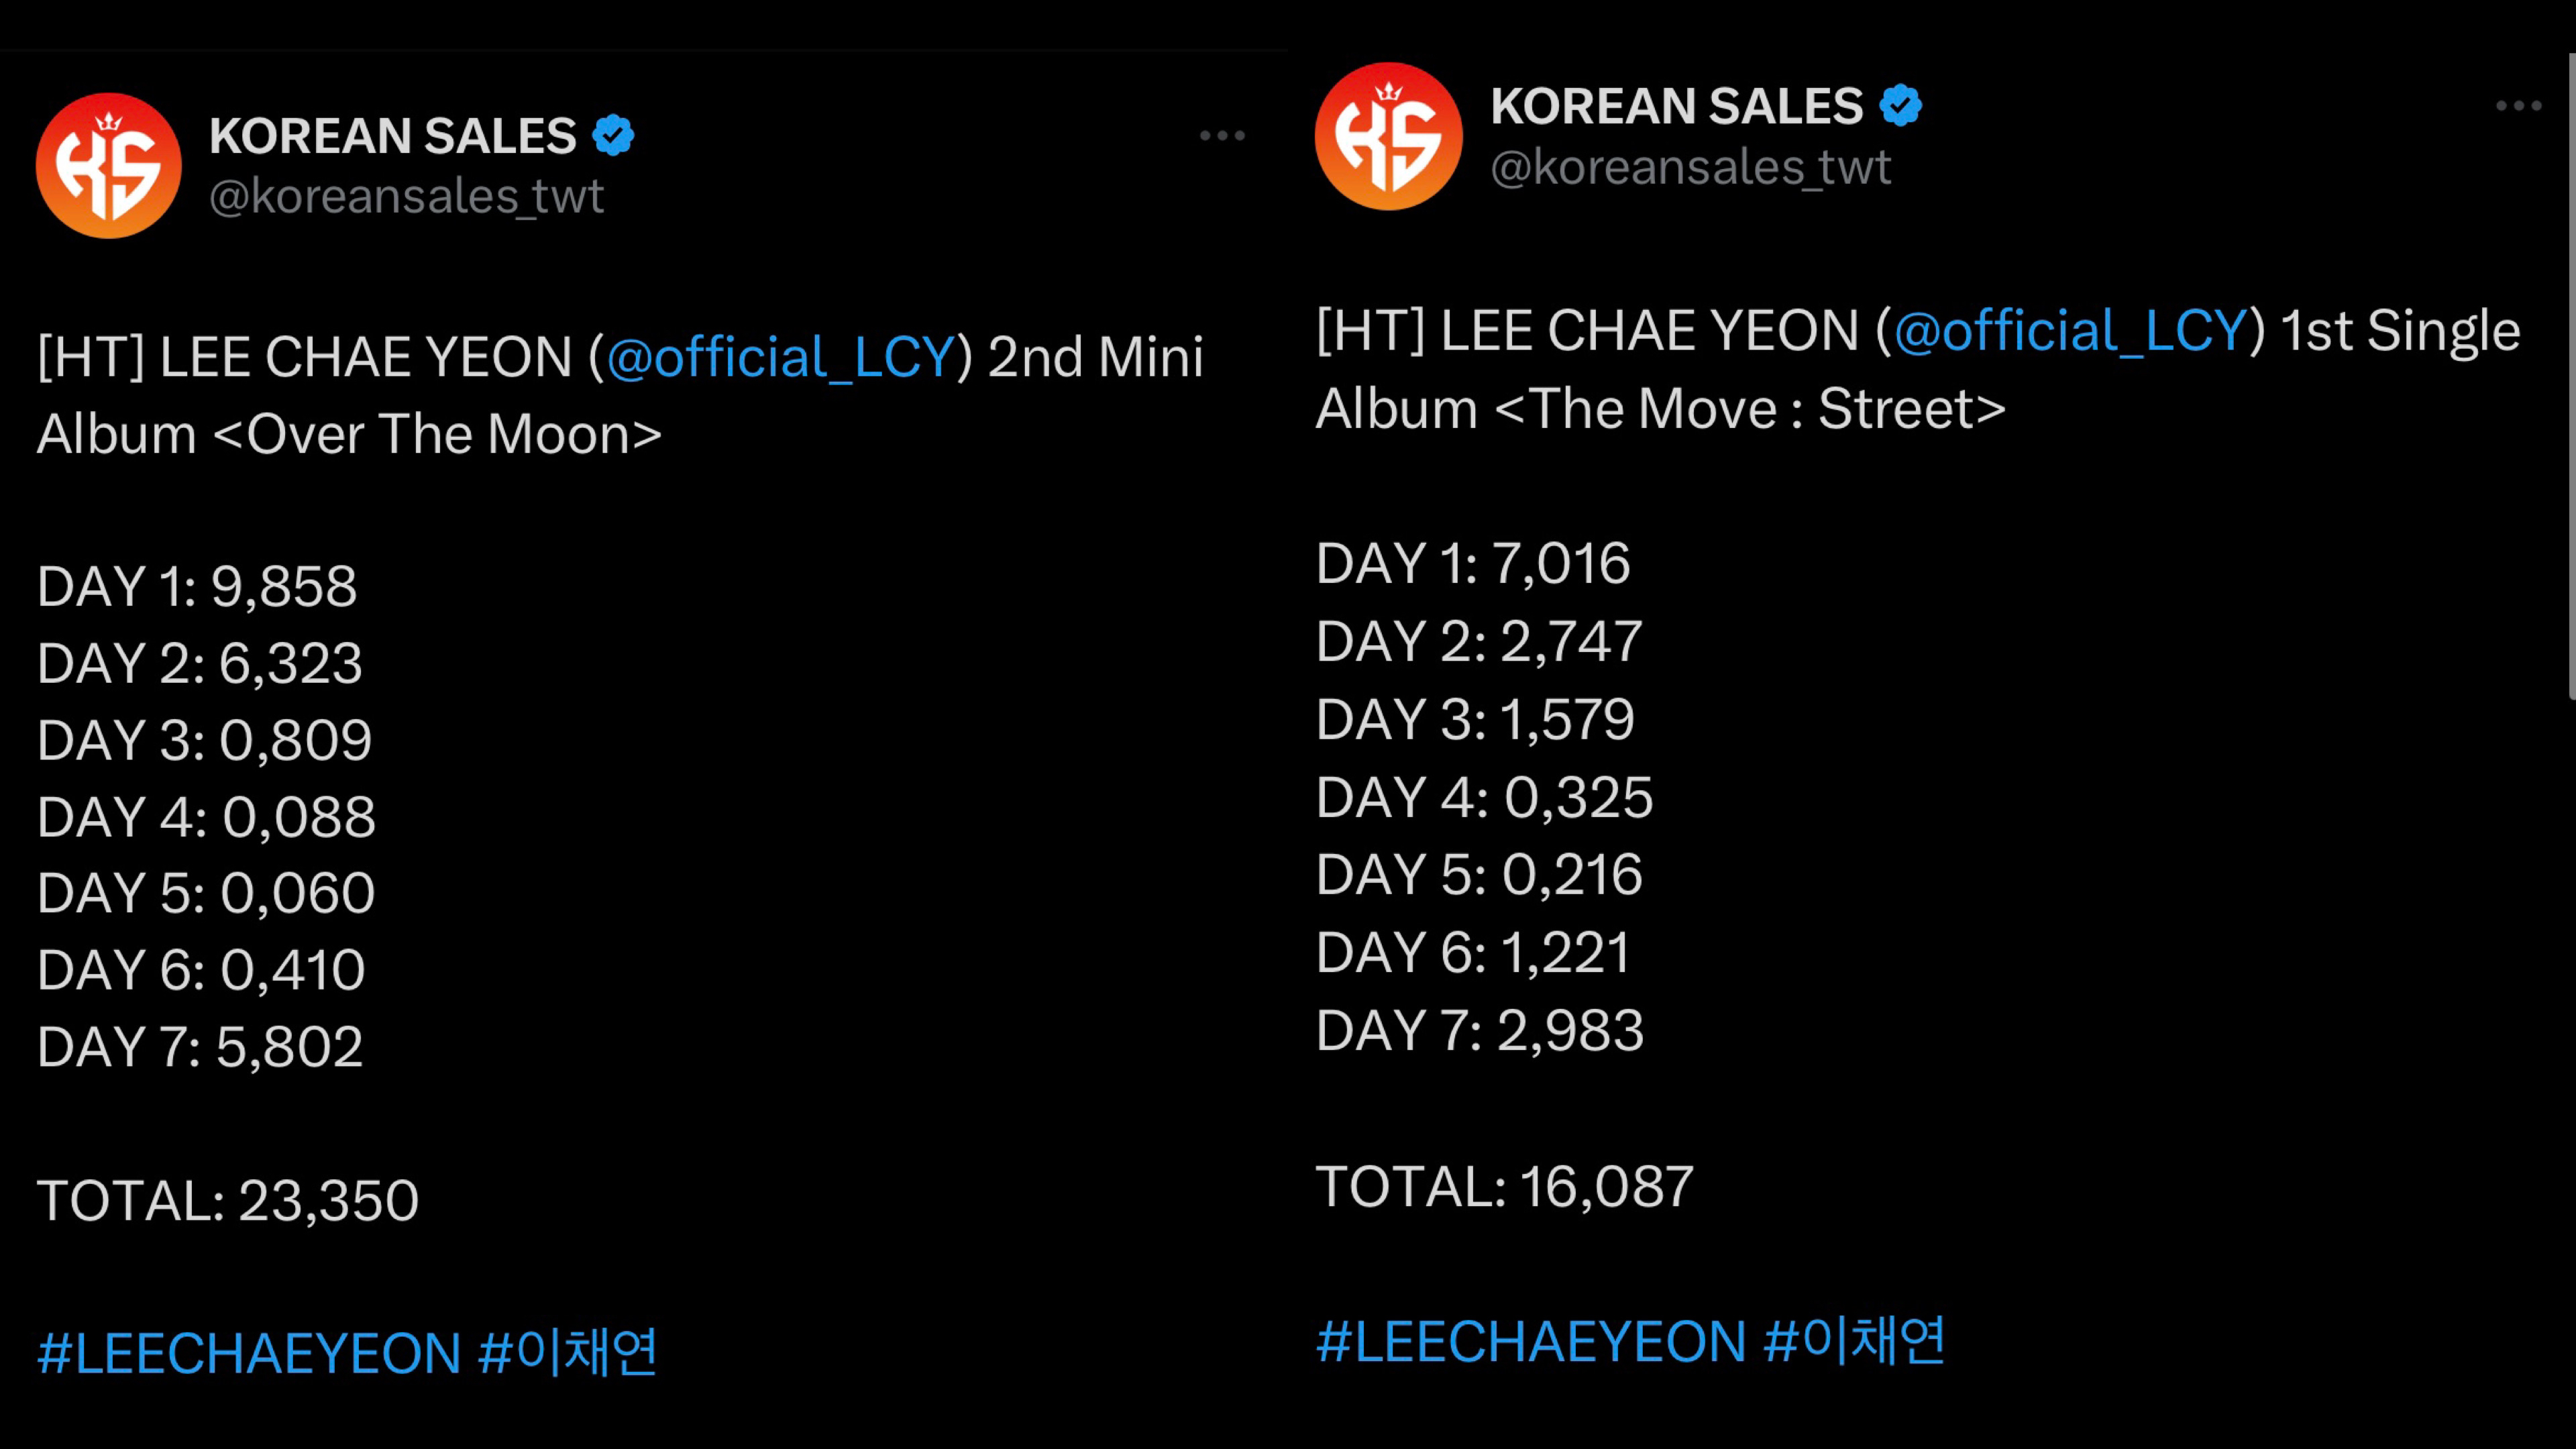Image resolution: width=2576 pixels, height=1449 pixels.
Task: Click the vertical scrollbar on the right edge
Action: click(x=2571, y=376)
